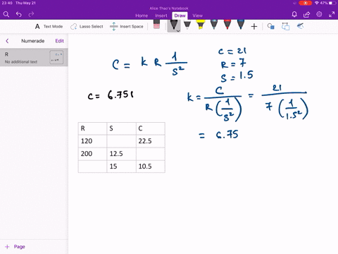Click table cell 120
338x254 pixels.
pos(92,141)
